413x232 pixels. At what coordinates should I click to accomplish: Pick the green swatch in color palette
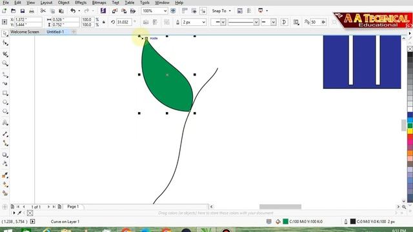410,126
